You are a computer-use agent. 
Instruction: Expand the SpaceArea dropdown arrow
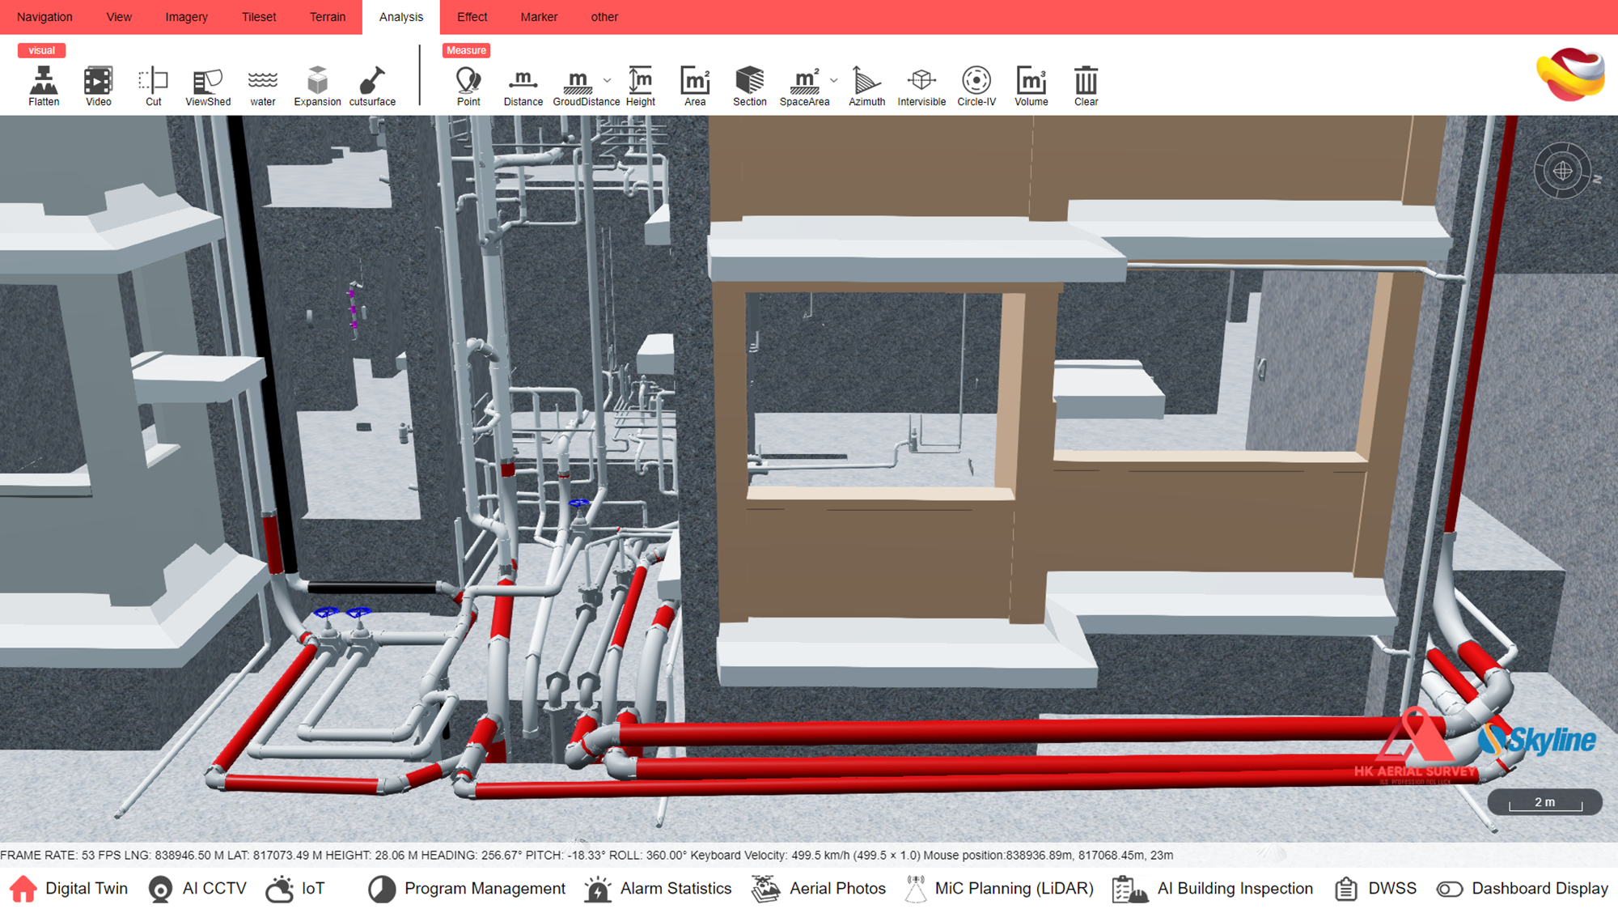click(x=834, y=80)
